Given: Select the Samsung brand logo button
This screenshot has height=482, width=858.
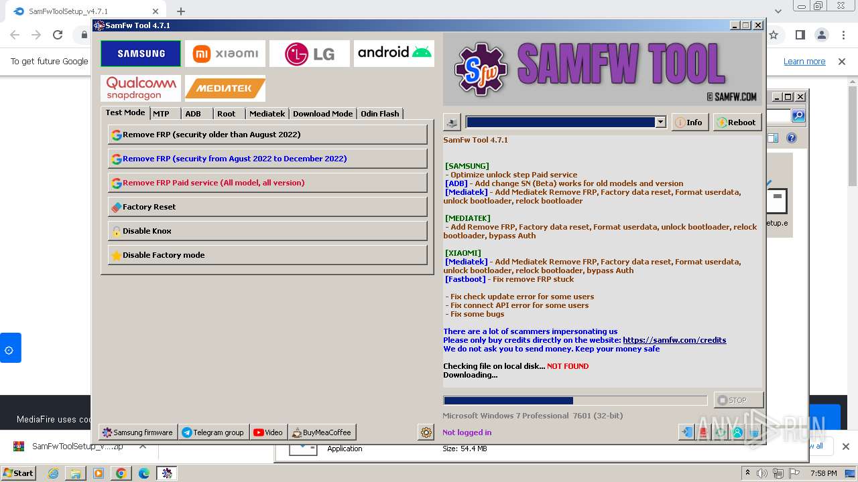Looking at the screenshot, I should (141, 54).
